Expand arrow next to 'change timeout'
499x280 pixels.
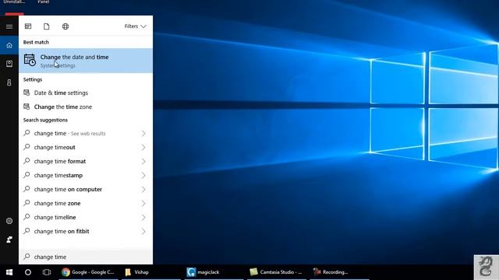143,147
